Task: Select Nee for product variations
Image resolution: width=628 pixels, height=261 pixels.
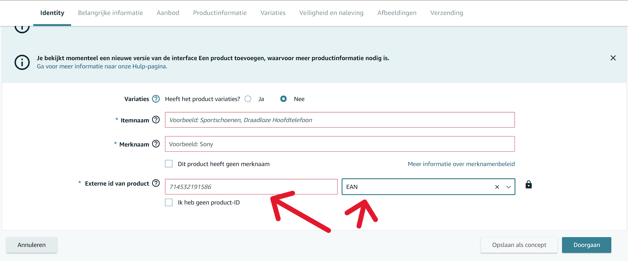Action: [283, 99]
